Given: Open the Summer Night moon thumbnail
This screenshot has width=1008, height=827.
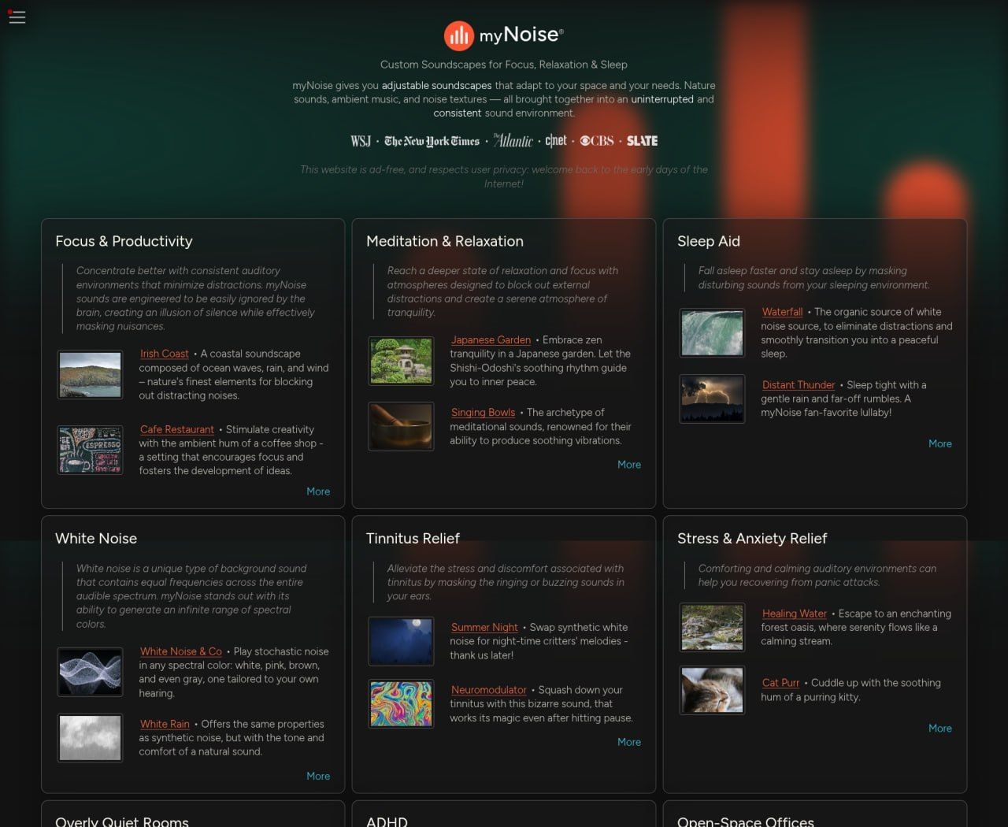Looking at the screenshot, I should [401, 641].
